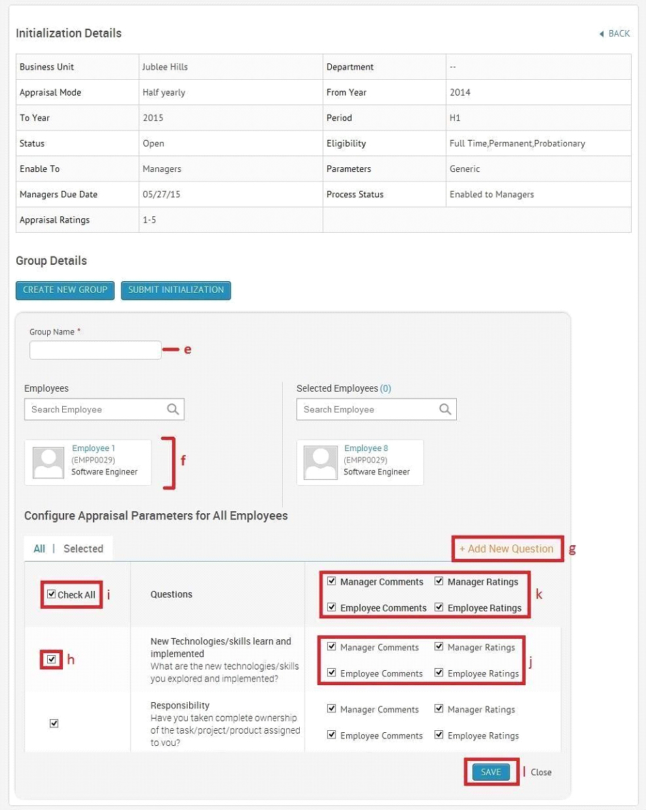646x810 pixels.
Task: Toggle header Manager Comments checkbox
Action: coord(332,581)
